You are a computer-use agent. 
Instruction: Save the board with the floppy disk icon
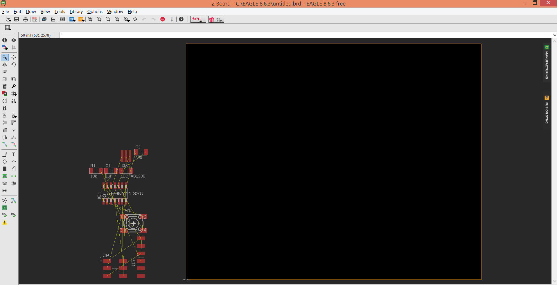tap(17, 19)
